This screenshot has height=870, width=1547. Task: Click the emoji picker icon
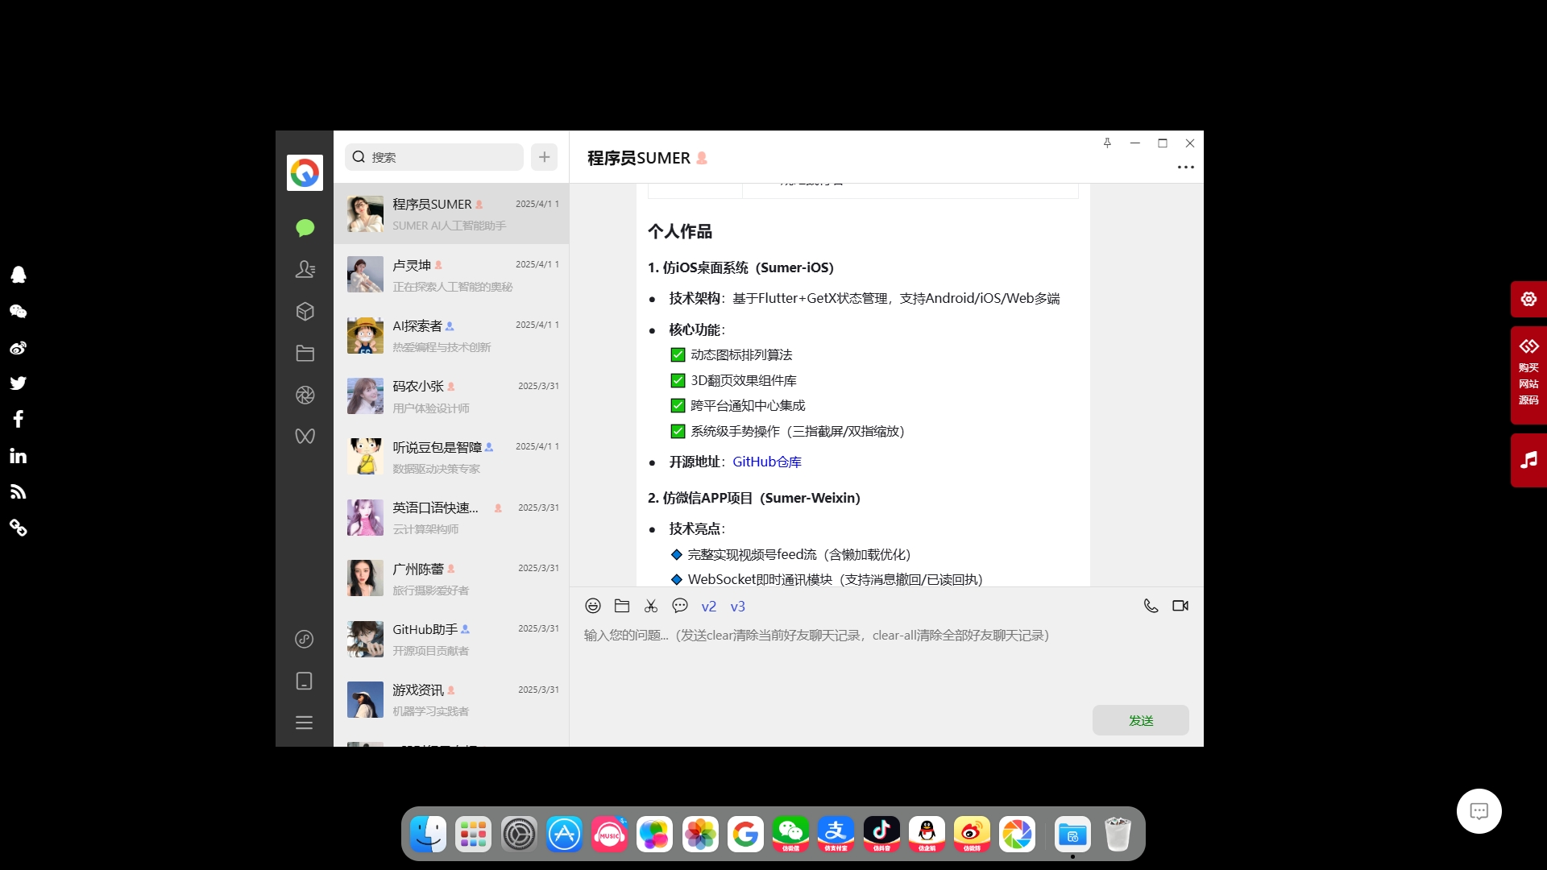pos(593,606)
